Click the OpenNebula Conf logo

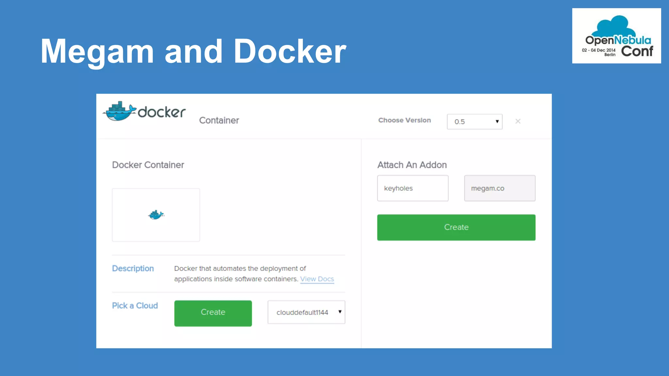[616, 36]
